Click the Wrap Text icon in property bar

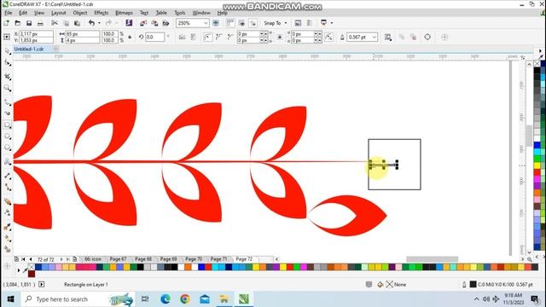[x=387, y=37]
